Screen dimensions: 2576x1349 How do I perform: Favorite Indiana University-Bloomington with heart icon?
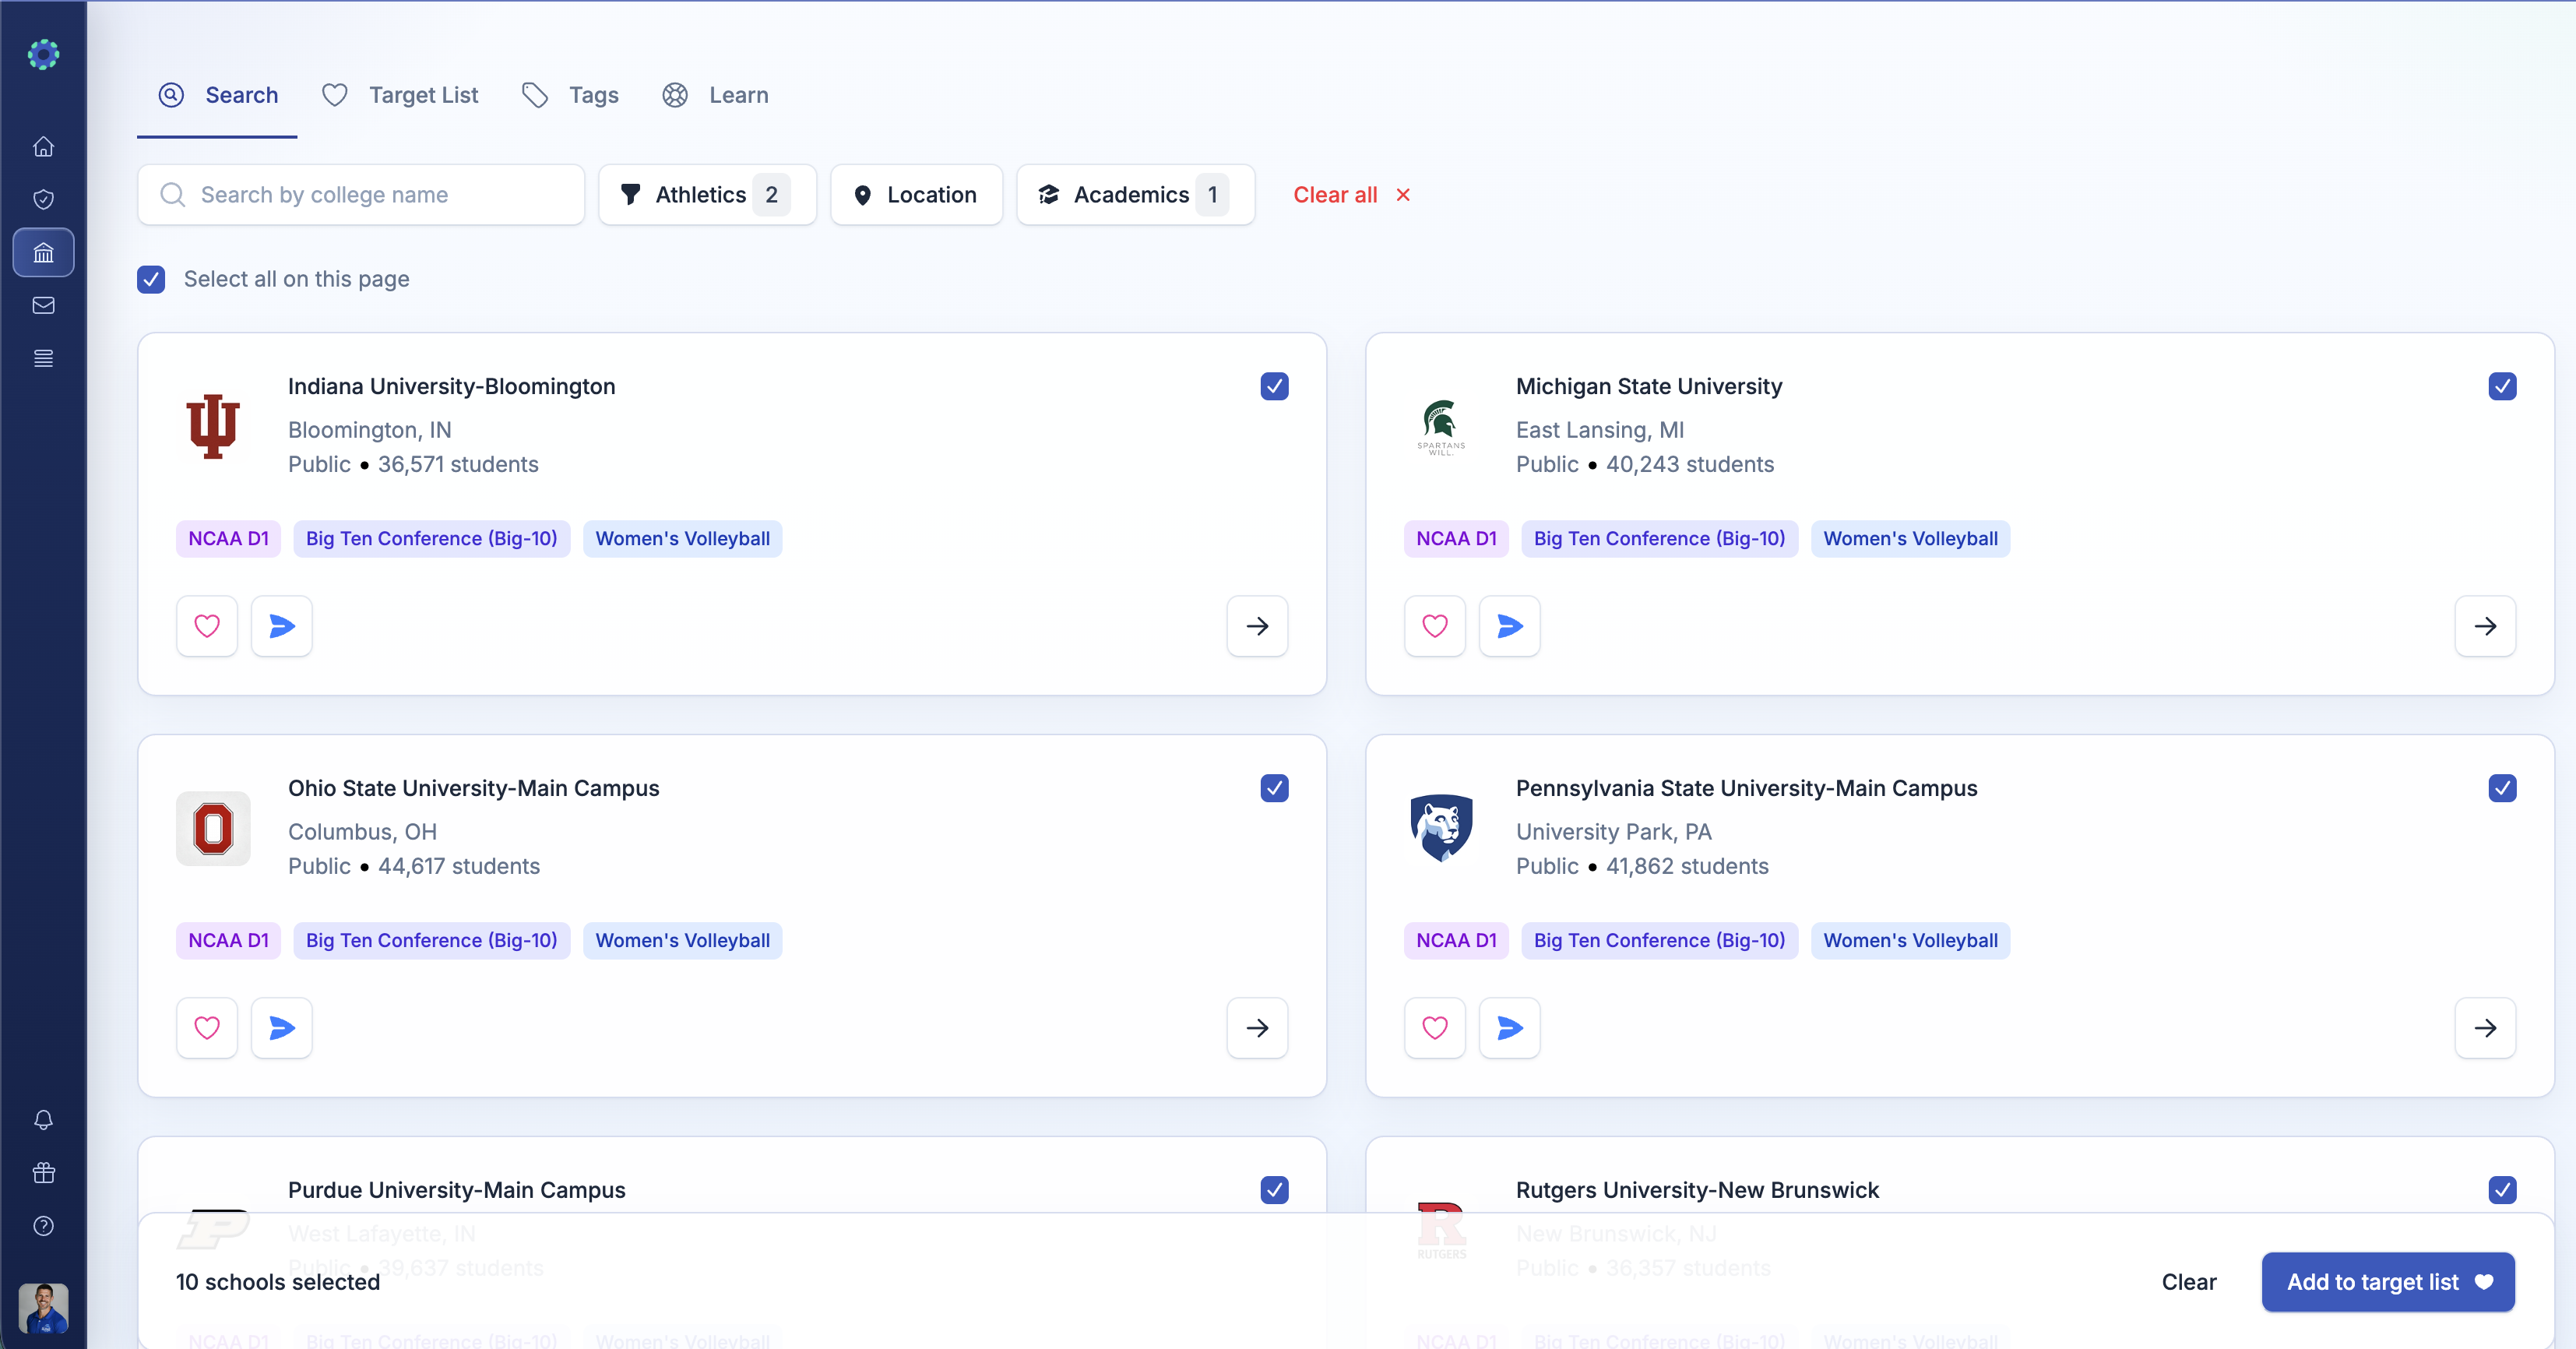tap(207, 626)
